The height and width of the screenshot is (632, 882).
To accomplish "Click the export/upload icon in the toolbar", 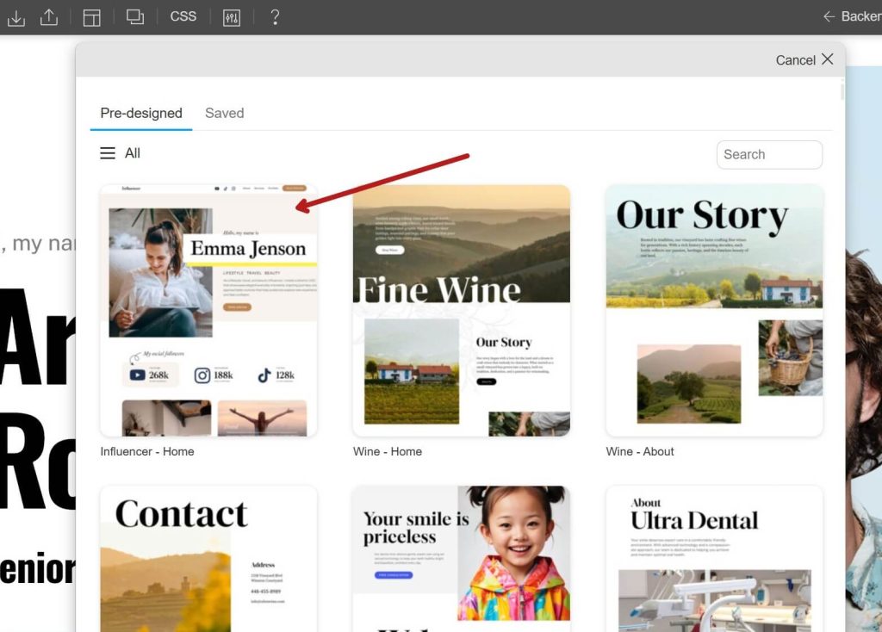I will coord(49,16).
